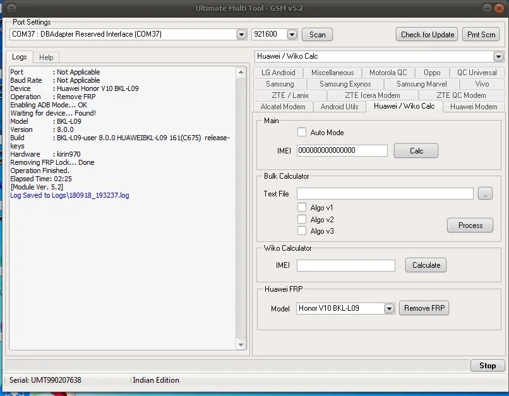This screenshot has width=509, height=396.
Task: Open the Samsung tab
Action: click(x=280, y=84)
